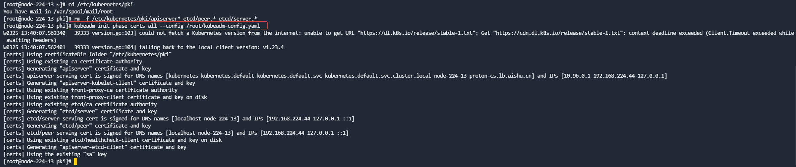Viewport: 796px width, 167px height.
Task: Click the 'falling back to local client version' line
Action: pos(143,47)
